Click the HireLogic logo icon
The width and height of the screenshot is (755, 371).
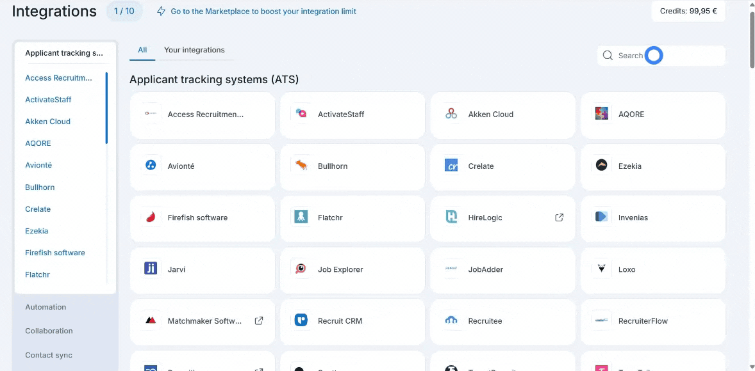click(x=451, y=217)
